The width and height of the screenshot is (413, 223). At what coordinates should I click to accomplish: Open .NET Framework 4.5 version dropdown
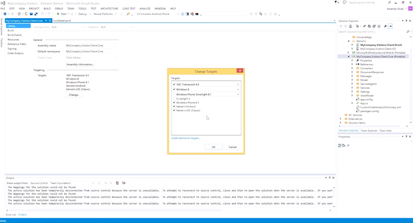tap(238, 85)
